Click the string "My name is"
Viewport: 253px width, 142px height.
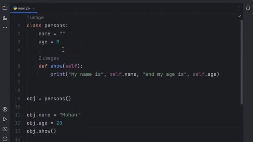coord(86,75)
